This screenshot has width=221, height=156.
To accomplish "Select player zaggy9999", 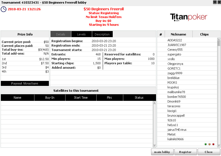I will click(x=187, y=73).
